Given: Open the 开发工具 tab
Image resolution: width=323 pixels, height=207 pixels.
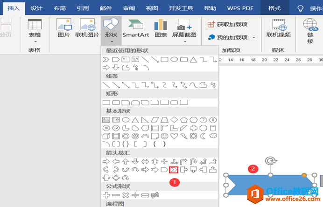Looking at the screenshot, I should (181, 8).
